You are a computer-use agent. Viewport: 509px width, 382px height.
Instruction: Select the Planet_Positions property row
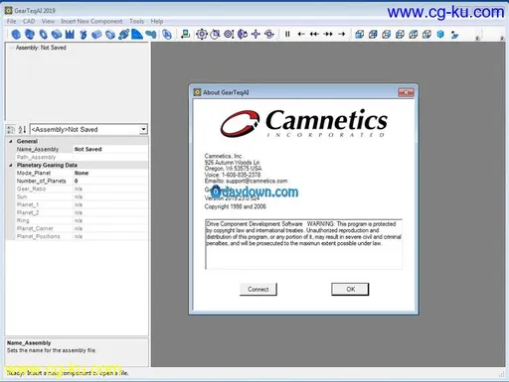point(82,236)
